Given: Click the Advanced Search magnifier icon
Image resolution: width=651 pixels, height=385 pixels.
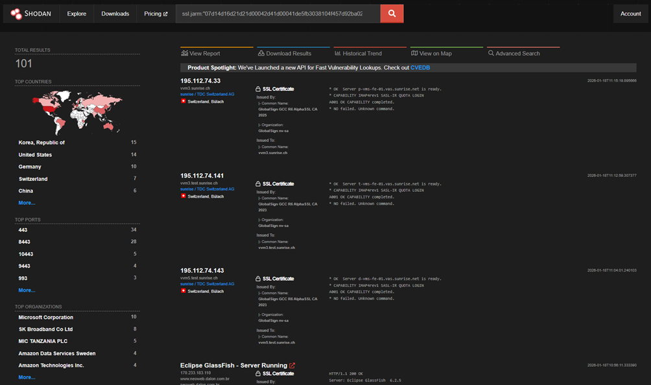Looking at the screenshot, I should [x=491, y=53].
